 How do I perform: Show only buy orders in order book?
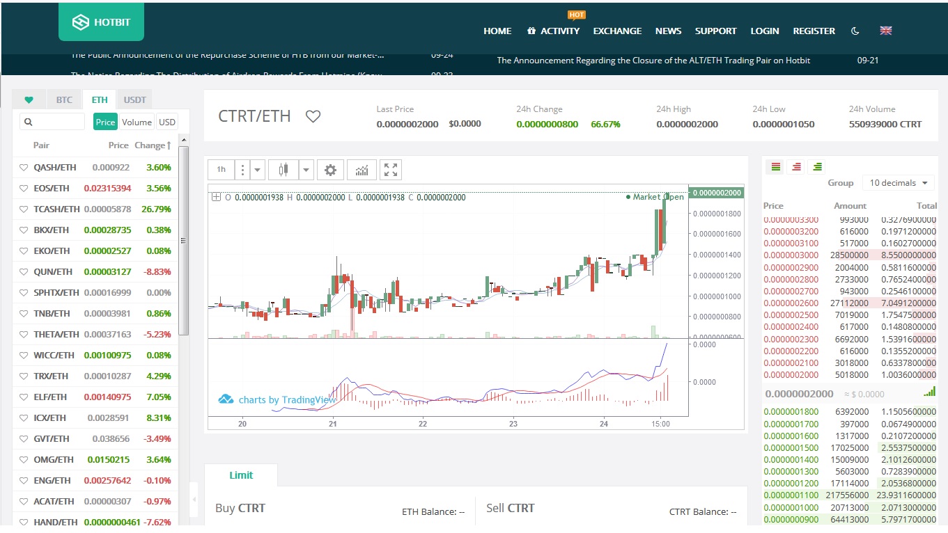click(817, 166)
